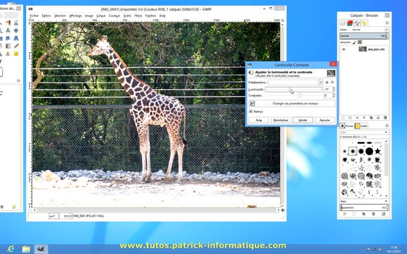
Task: Lower the layer one step
Action: (x=364, y=118)
